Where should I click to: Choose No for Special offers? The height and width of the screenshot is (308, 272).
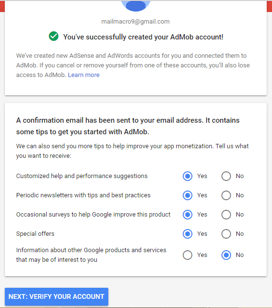coord(226,234)
